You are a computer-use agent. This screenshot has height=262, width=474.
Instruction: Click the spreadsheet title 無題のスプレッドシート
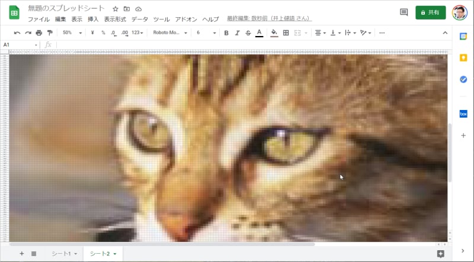point(66,8)
